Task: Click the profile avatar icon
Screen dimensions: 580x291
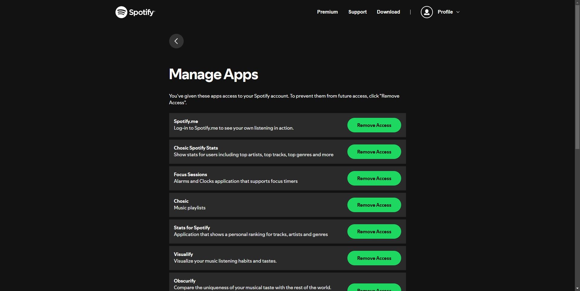Action: [427, 12]
